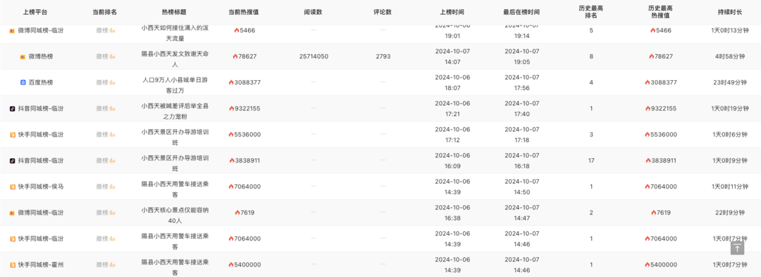761x277 pixels.
Task: Click the 阅读数 column header
Action: (314, 12)
